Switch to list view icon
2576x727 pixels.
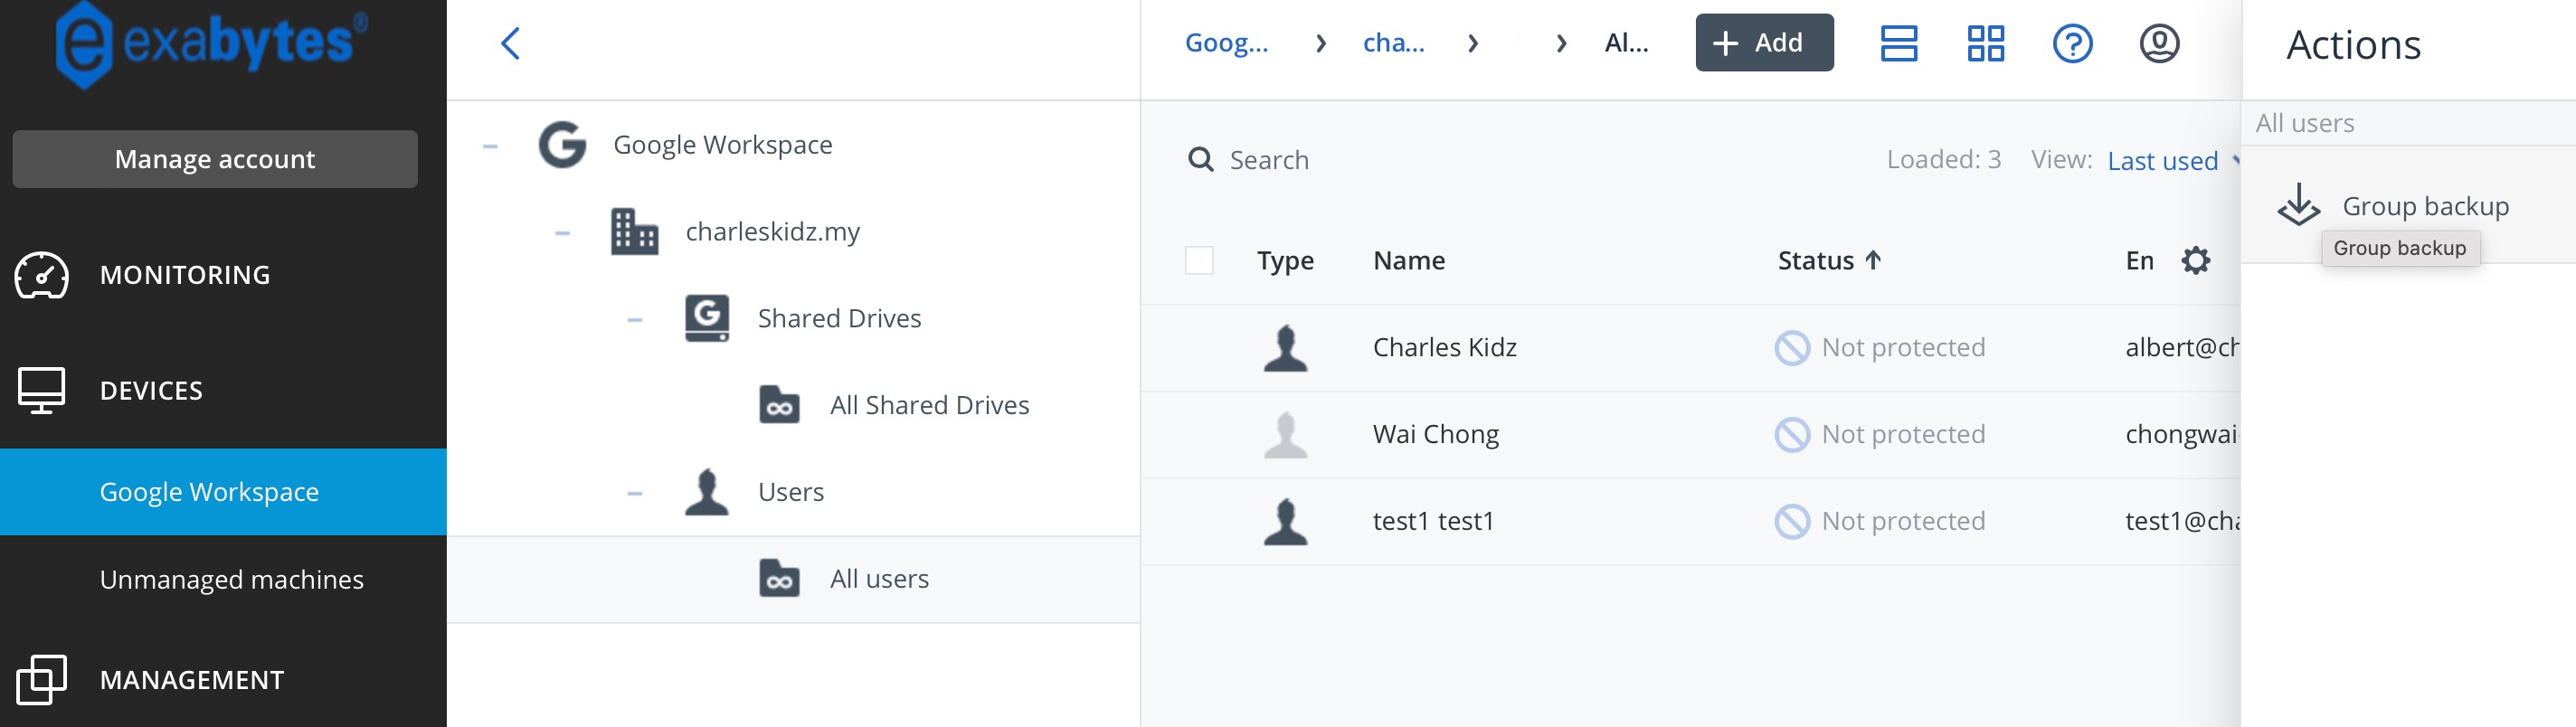(x=1898, y=43)
